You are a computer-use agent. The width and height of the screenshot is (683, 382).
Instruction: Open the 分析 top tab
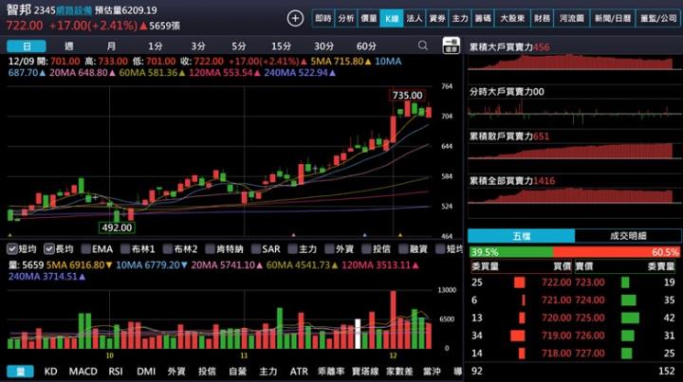346,18
